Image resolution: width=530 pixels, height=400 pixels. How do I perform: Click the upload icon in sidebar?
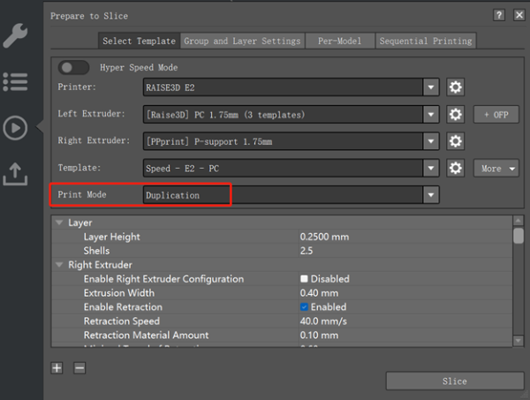(15, 175)
